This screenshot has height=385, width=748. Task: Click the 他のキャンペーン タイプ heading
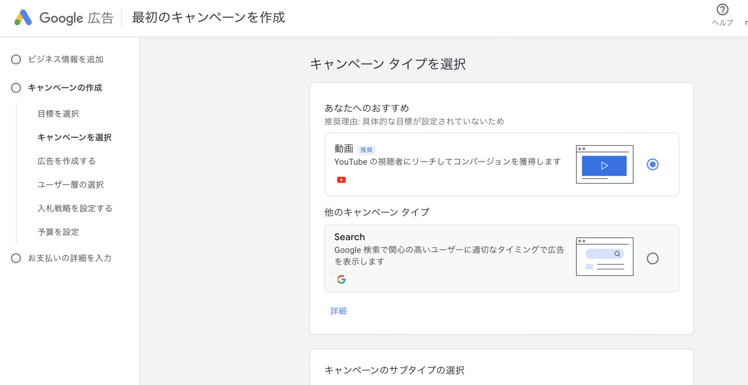377,212
